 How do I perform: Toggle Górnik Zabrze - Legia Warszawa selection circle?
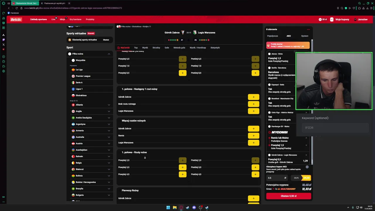[x=269, y=155]
